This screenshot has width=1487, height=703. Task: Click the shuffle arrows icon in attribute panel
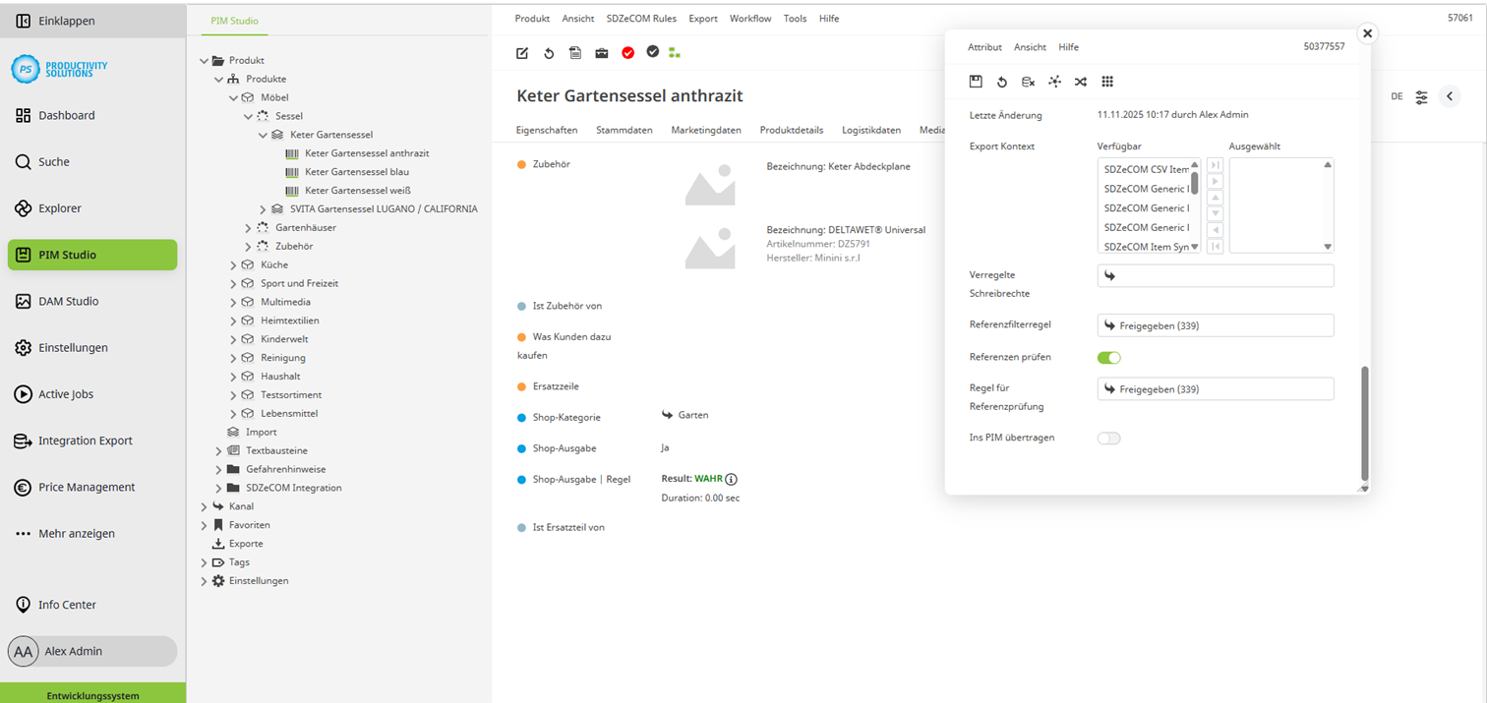[1081, 82]
